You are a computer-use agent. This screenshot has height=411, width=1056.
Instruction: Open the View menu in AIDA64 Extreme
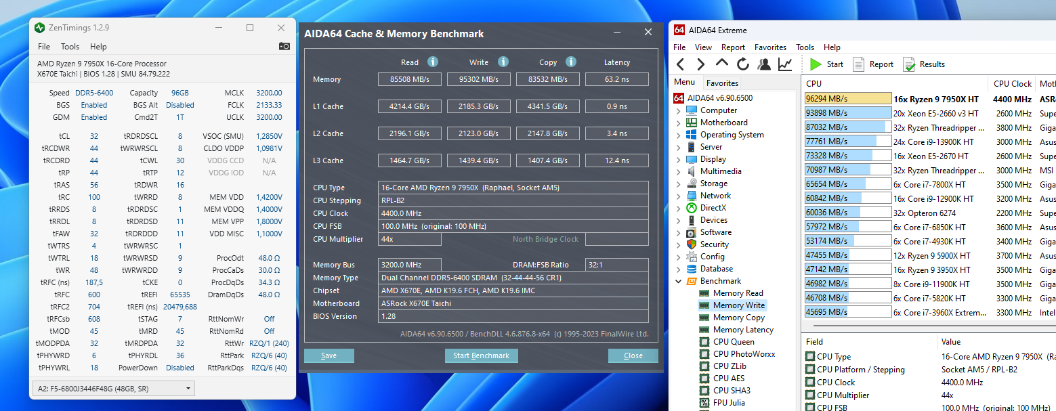704,47
